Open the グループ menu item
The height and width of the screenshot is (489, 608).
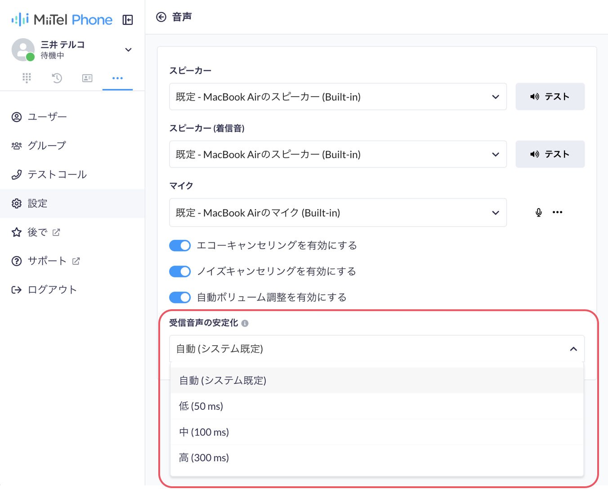click(72, 146)
